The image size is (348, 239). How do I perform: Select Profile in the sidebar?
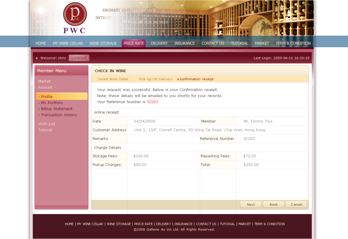(47, 96)
